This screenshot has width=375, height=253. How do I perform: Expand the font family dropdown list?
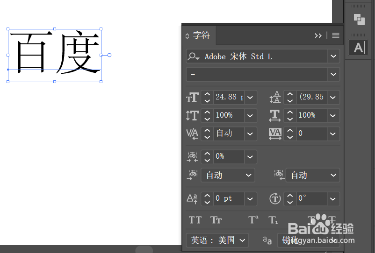(333, 56)
